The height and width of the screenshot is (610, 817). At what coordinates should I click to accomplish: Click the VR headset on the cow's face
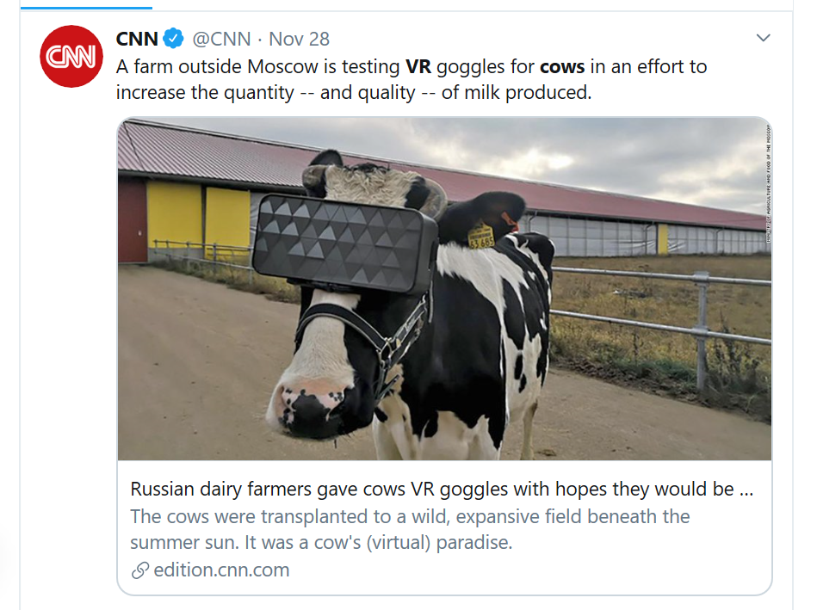tap(345, 243)
